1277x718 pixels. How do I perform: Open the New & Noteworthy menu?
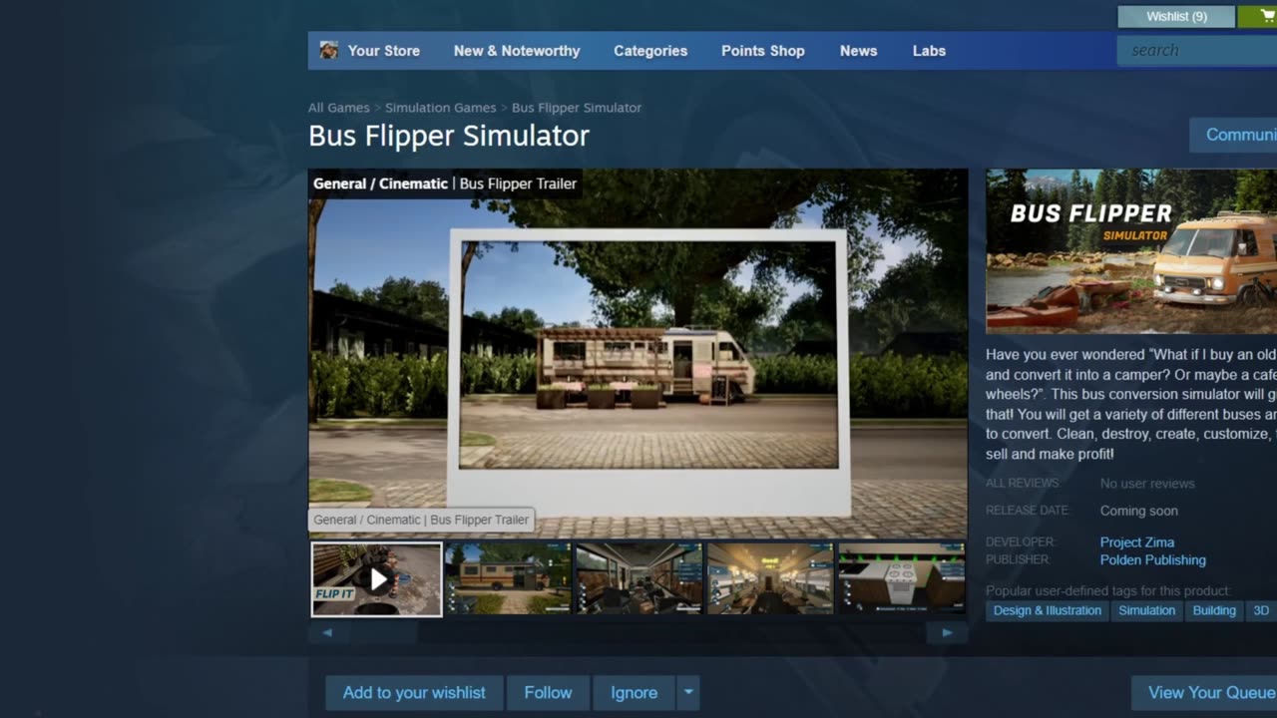point(516,51)
